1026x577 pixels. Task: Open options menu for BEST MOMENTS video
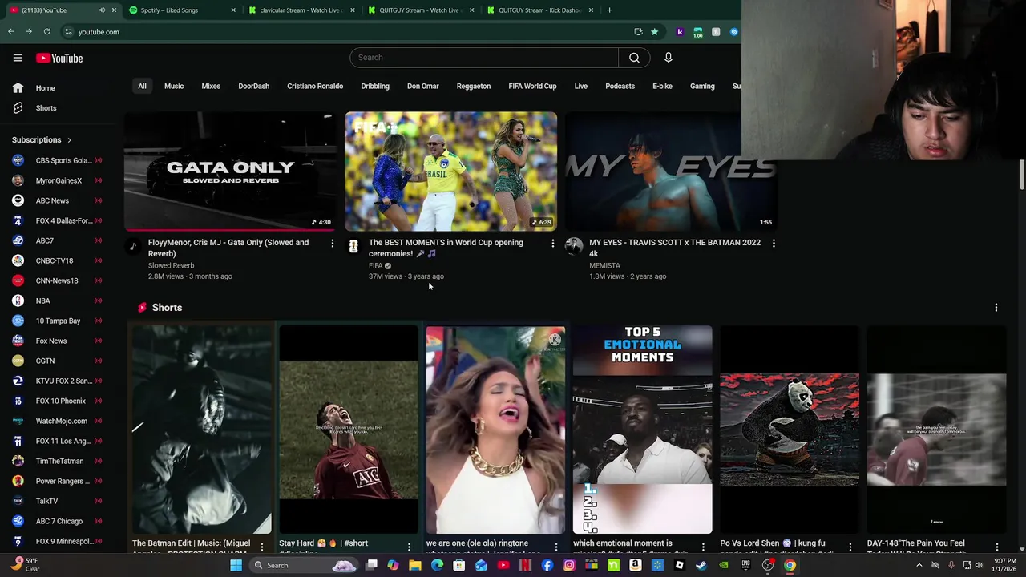tap(552, 243)
